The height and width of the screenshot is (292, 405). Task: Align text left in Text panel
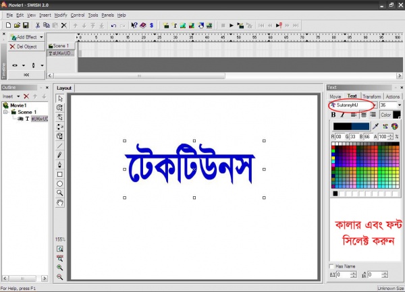(354, 115)
